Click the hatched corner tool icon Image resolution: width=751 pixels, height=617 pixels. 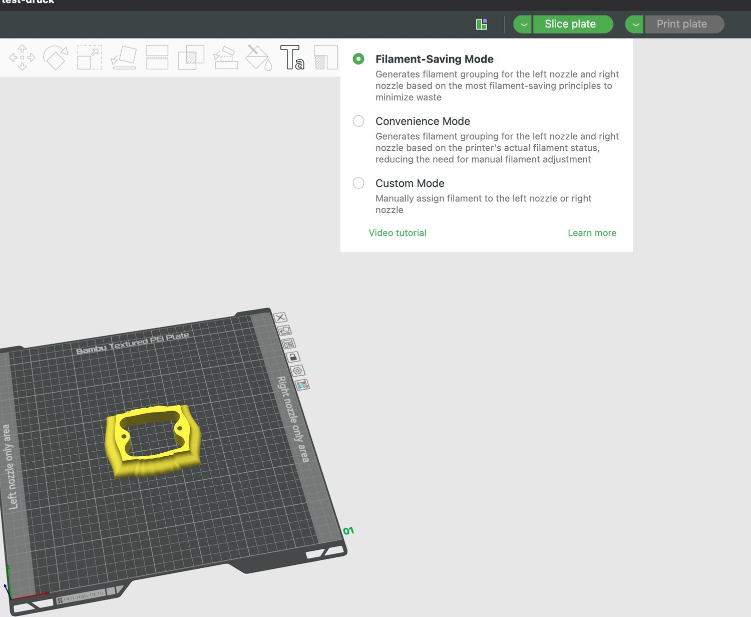tap(326, 58)
